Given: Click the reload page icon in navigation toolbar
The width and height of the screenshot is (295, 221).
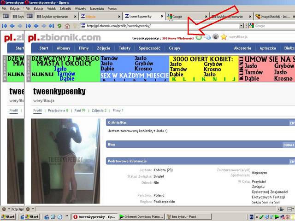Looking at the screenshot, I should pos(59,26).
